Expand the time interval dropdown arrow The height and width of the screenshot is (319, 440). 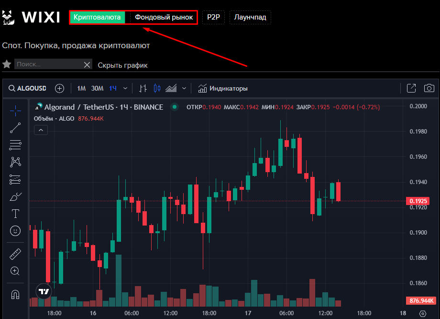coord(125,88)
